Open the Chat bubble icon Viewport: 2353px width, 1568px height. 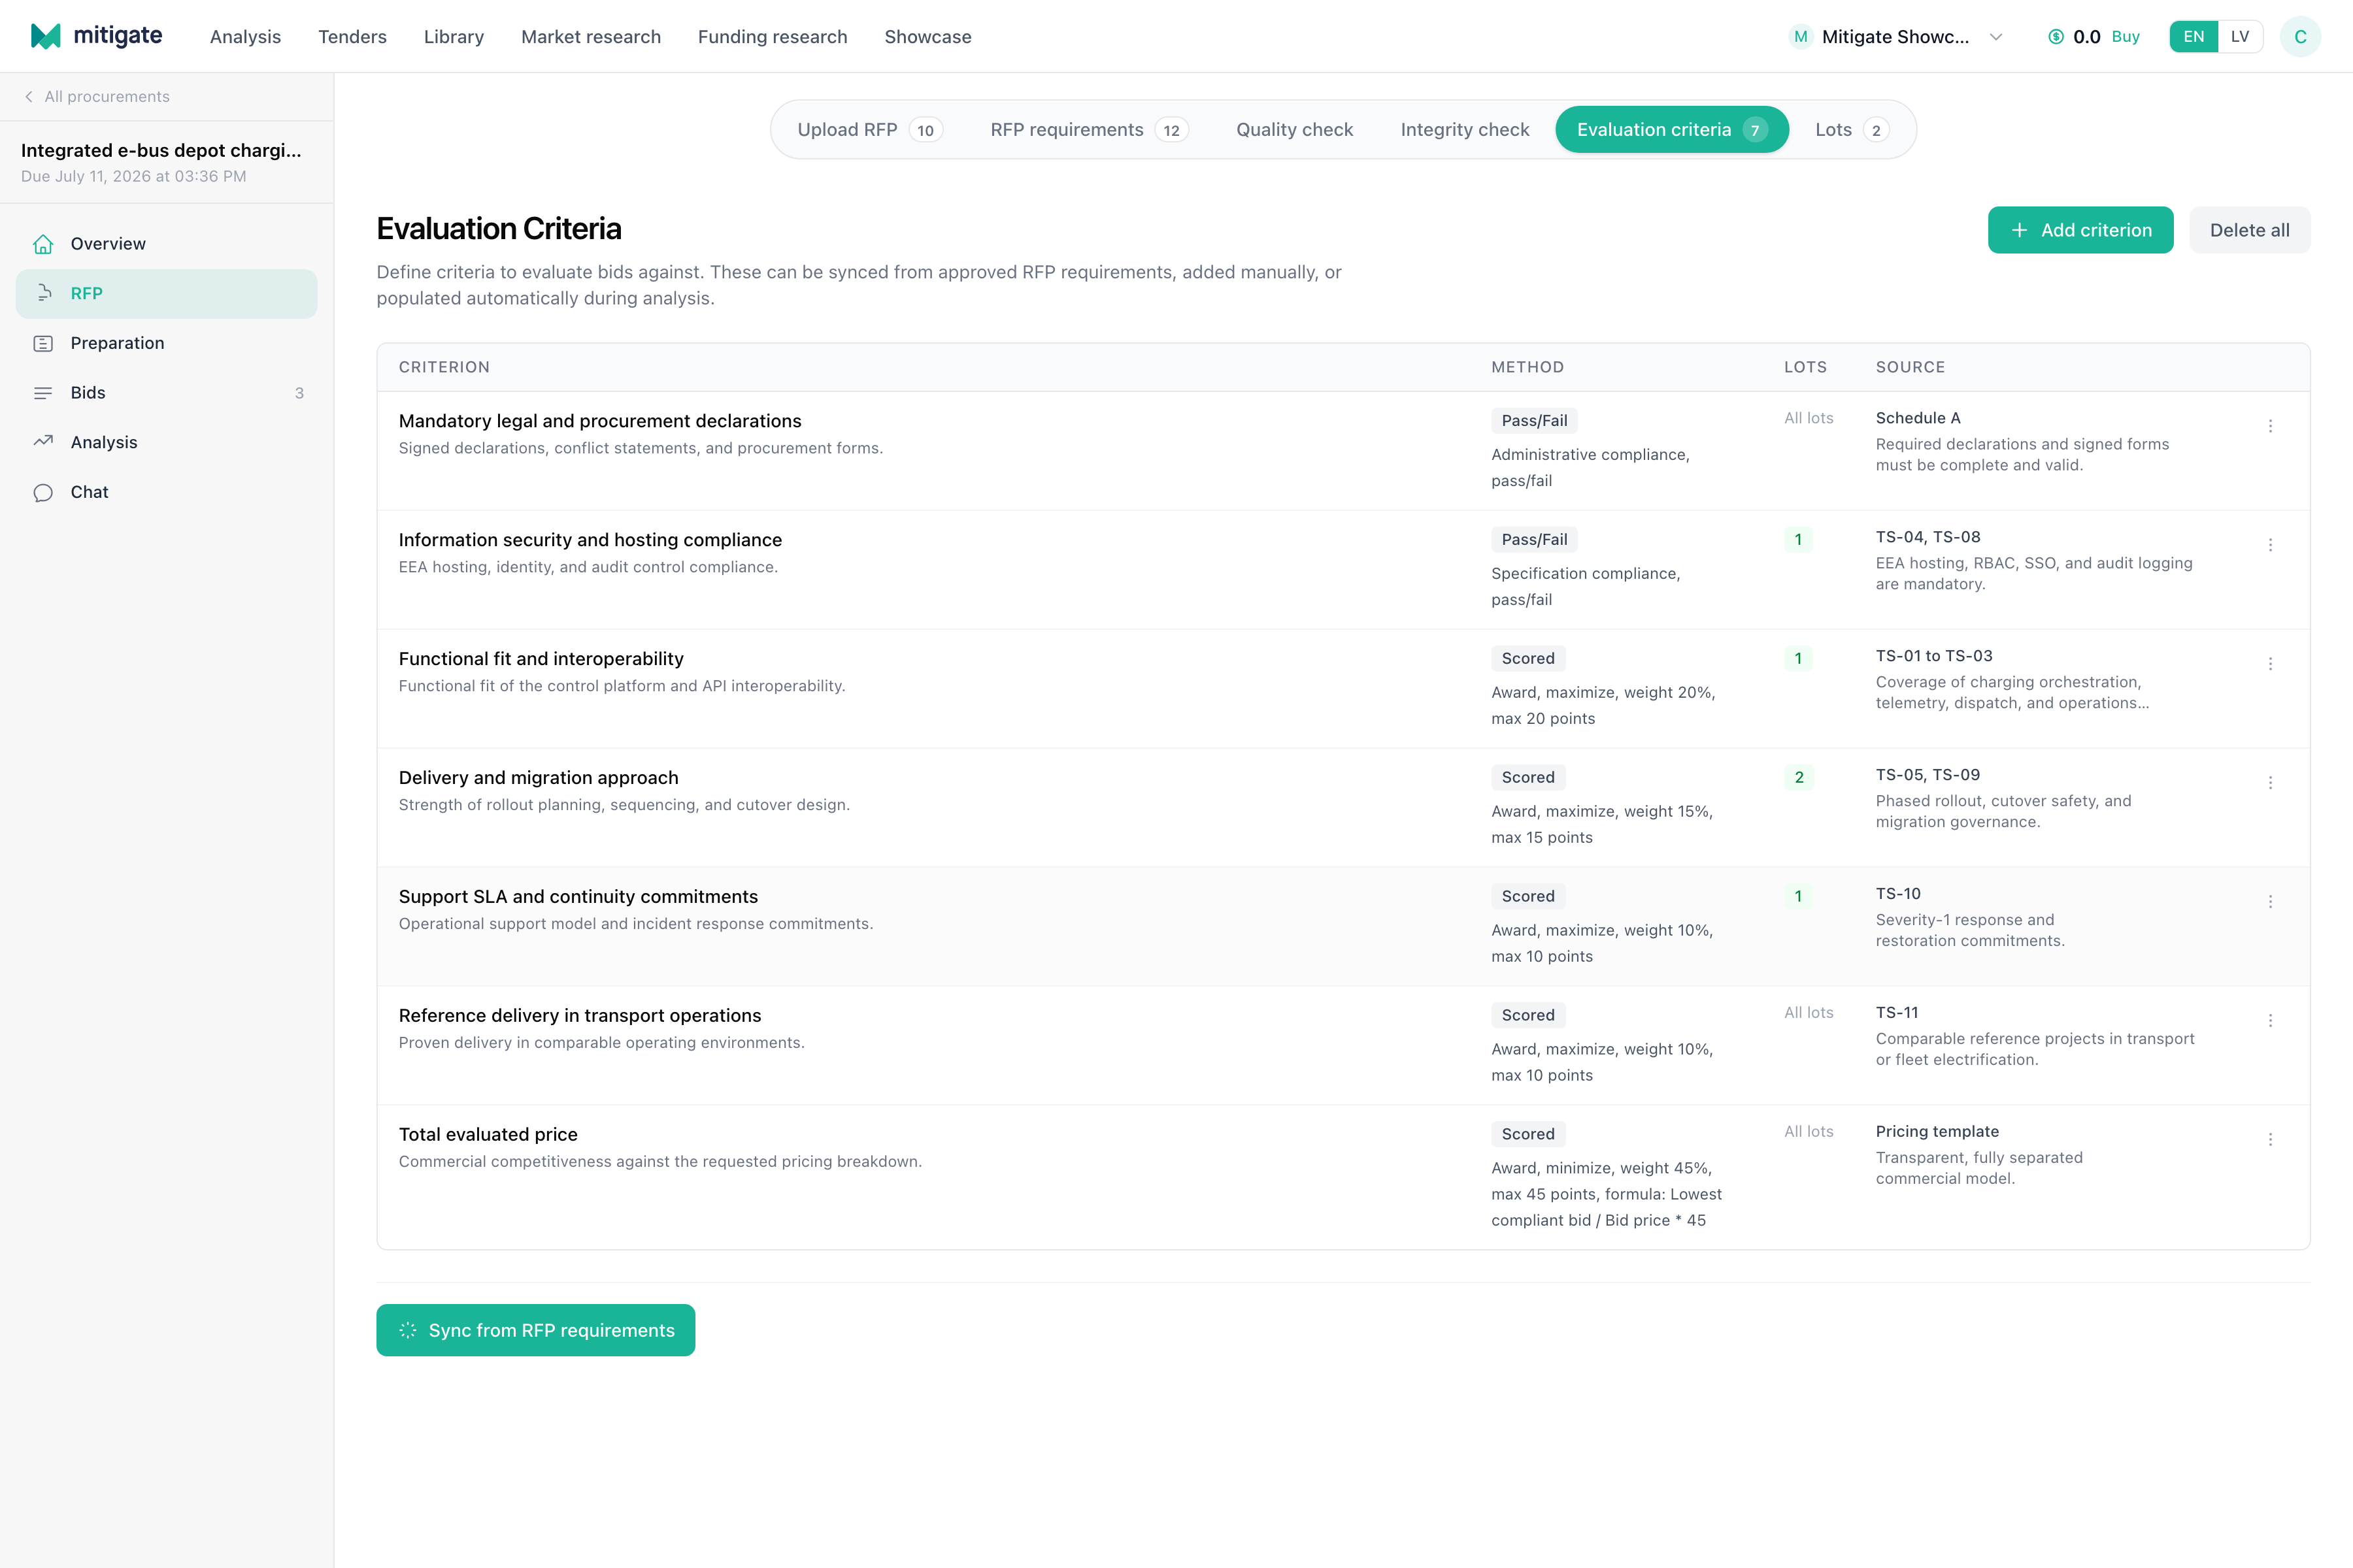[43, 492]
